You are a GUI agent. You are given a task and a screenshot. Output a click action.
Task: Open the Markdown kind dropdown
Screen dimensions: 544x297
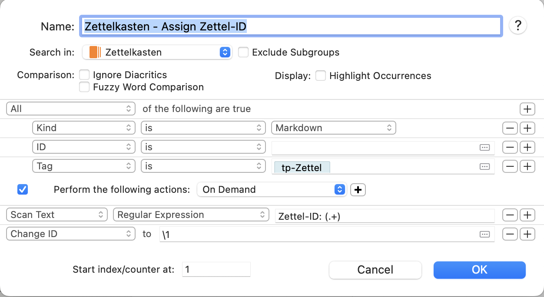click(333, 128)
